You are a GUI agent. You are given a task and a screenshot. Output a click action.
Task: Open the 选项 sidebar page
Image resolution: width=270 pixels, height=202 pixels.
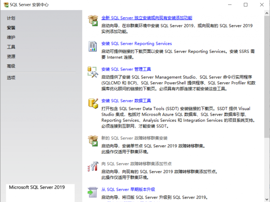(x=11, y=78)
